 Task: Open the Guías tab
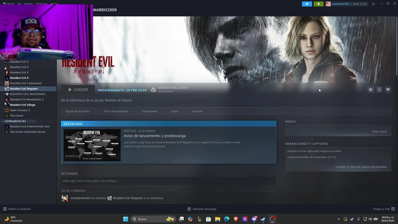175,111
